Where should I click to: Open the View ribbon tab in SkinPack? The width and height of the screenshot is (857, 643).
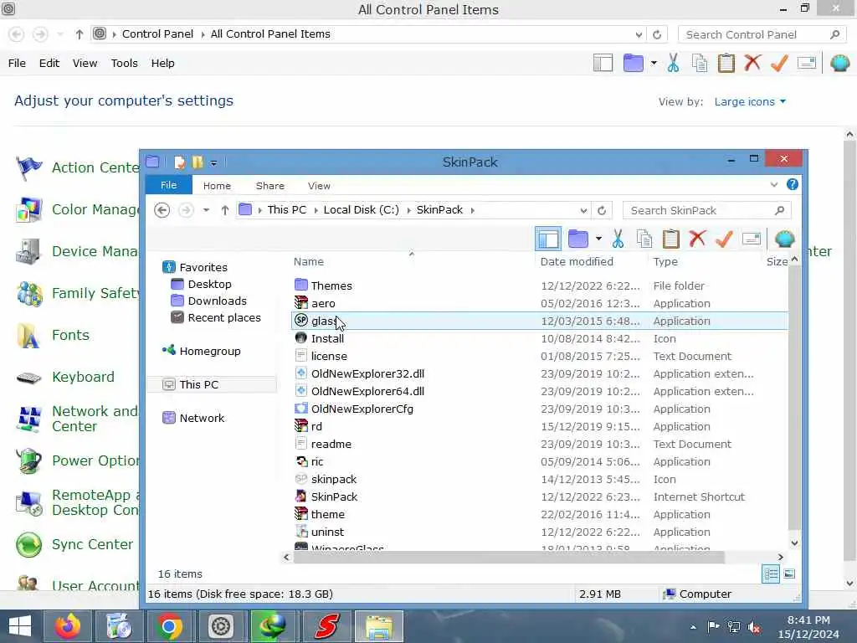(x=319, y=186)
